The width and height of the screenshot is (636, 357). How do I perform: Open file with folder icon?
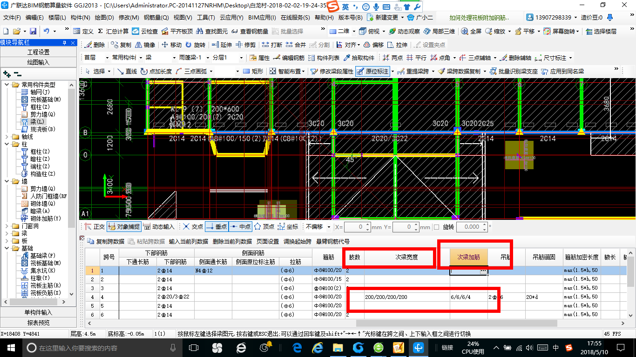pyautogui.click(x=17, y=31)
